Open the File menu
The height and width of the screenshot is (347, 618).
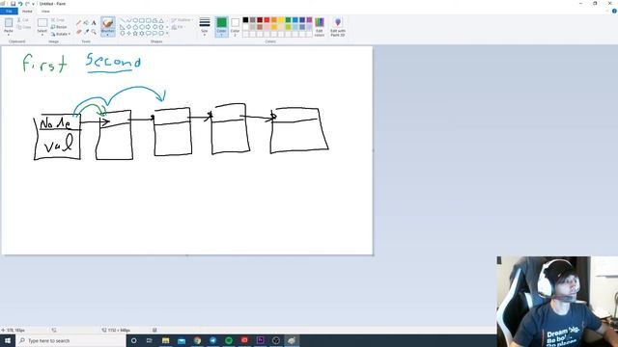pos(9,12)
